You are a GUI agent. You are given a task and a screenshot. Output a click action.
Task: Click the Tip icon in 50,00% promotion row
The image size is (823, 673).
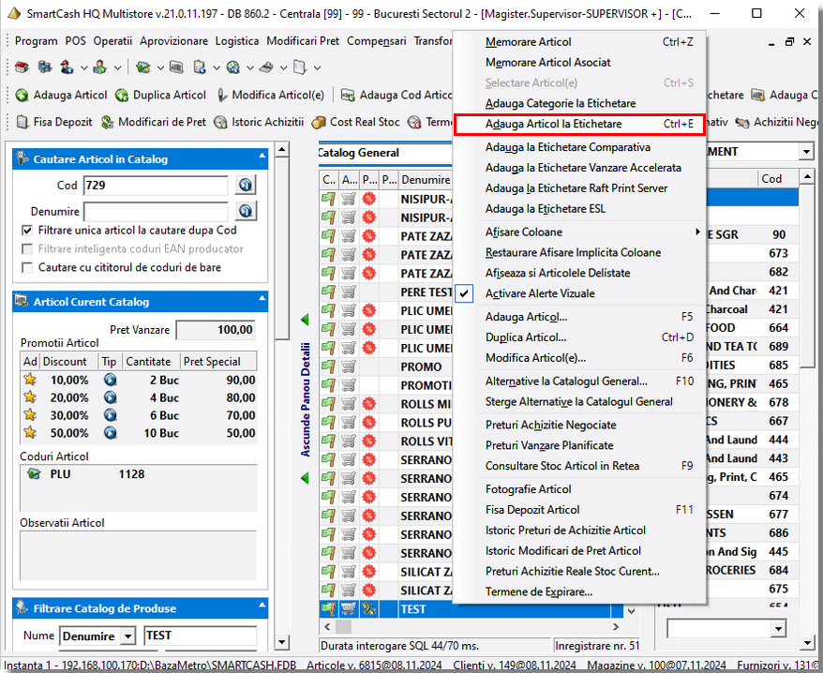(x=110, y=433)
